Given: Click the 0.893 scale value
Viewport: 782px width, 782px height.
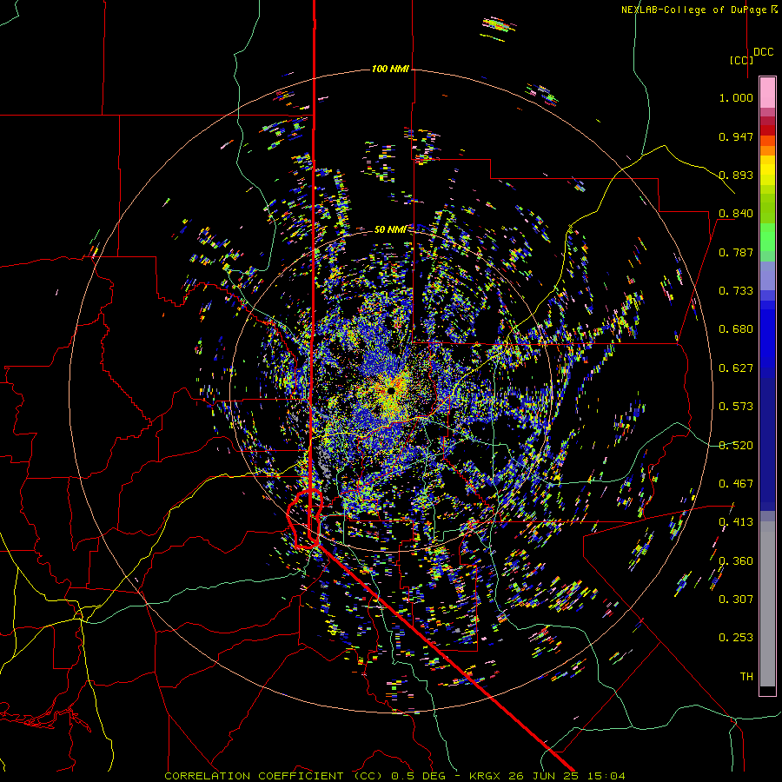Looking at the screenshot, I should pyautogui.click(x=736, y=175).
